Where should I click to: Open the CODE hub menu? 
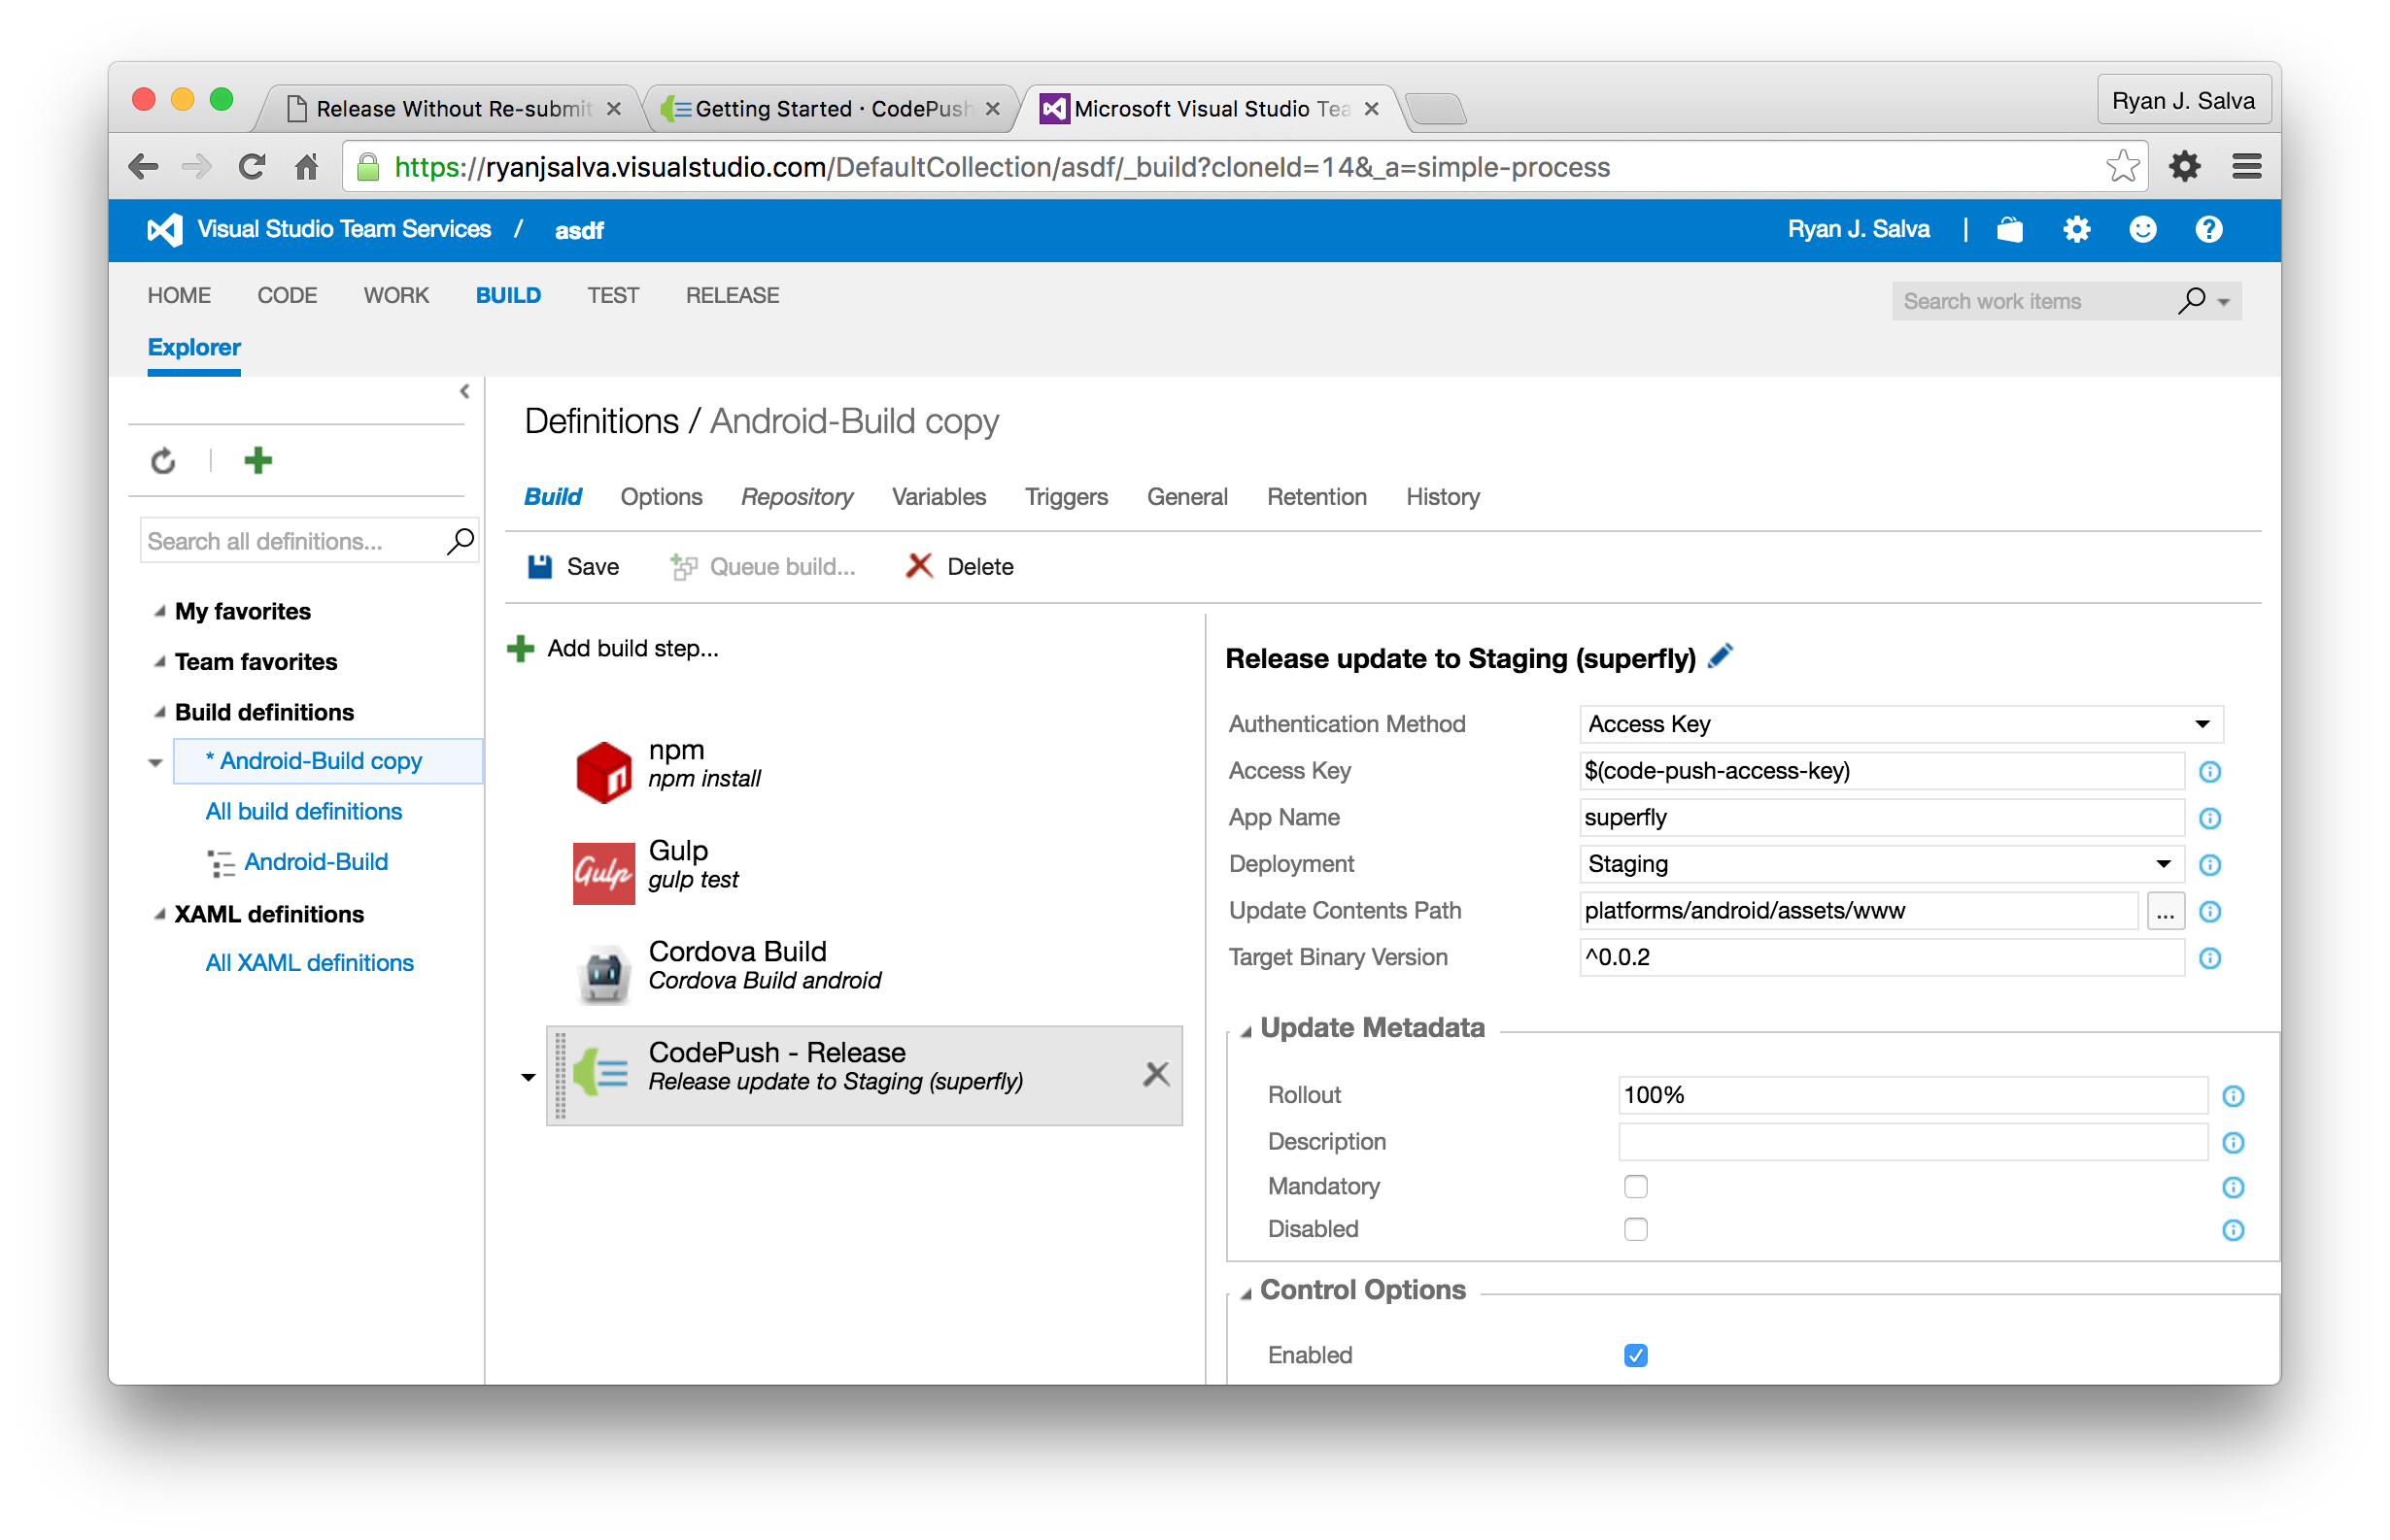click(288, 295)
